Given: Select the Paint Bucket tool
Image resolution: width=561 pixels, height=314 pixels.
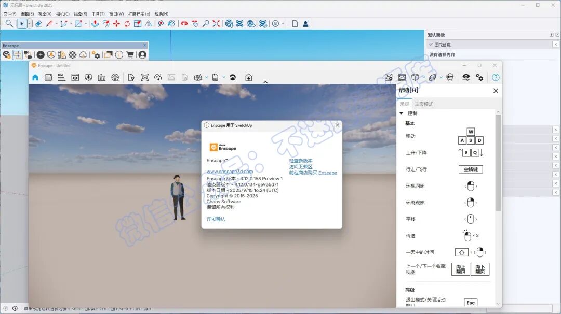Looking at the screenshot, I should pos(171,24).
